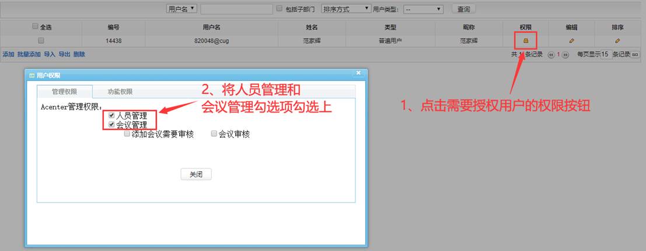Screen dimensions: 646x251
Task: Click the 用户权限 dialog title icon
Action: 32,76
